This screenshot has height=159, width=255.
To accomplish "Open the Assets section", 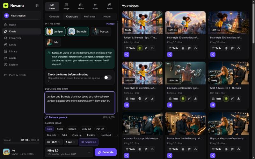I will pos(21,58).
